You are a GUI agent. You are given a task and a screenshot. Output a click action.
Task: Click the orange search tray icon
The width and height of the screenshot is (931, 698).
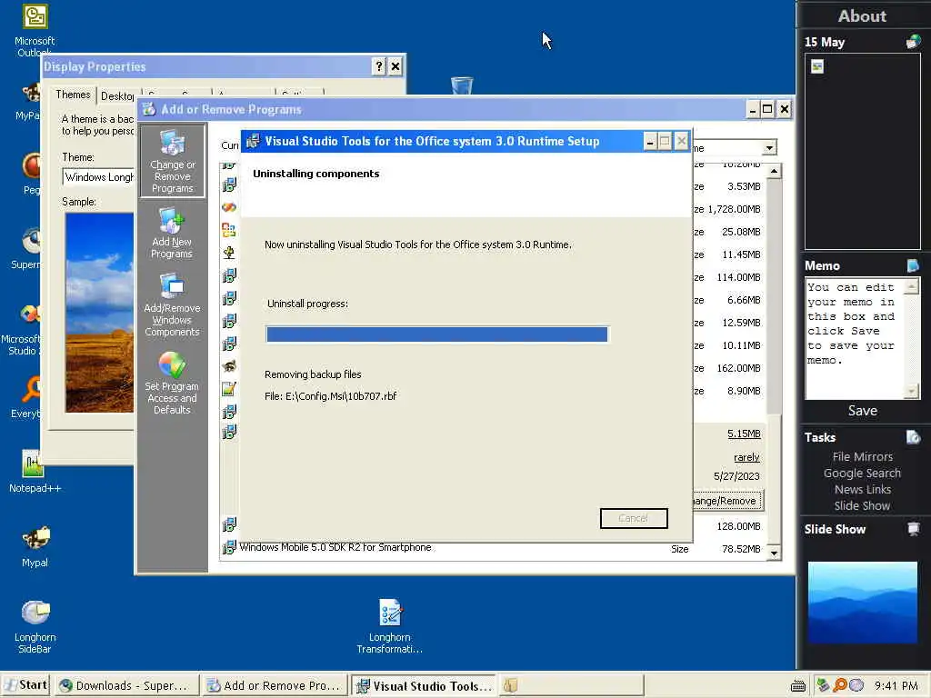[839, 685]
